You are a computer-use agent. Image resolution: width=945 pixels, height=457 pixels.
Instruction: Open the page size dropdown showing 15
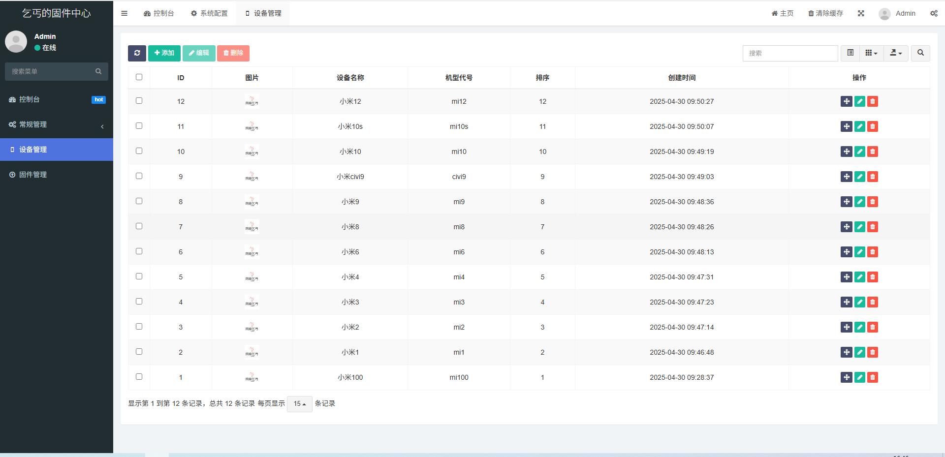[299, 404]
